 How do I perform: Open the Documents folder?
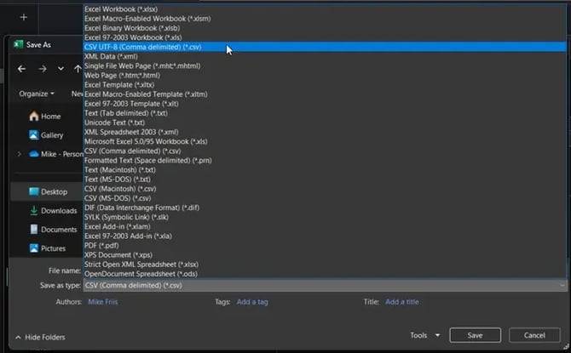pos(58,230)
